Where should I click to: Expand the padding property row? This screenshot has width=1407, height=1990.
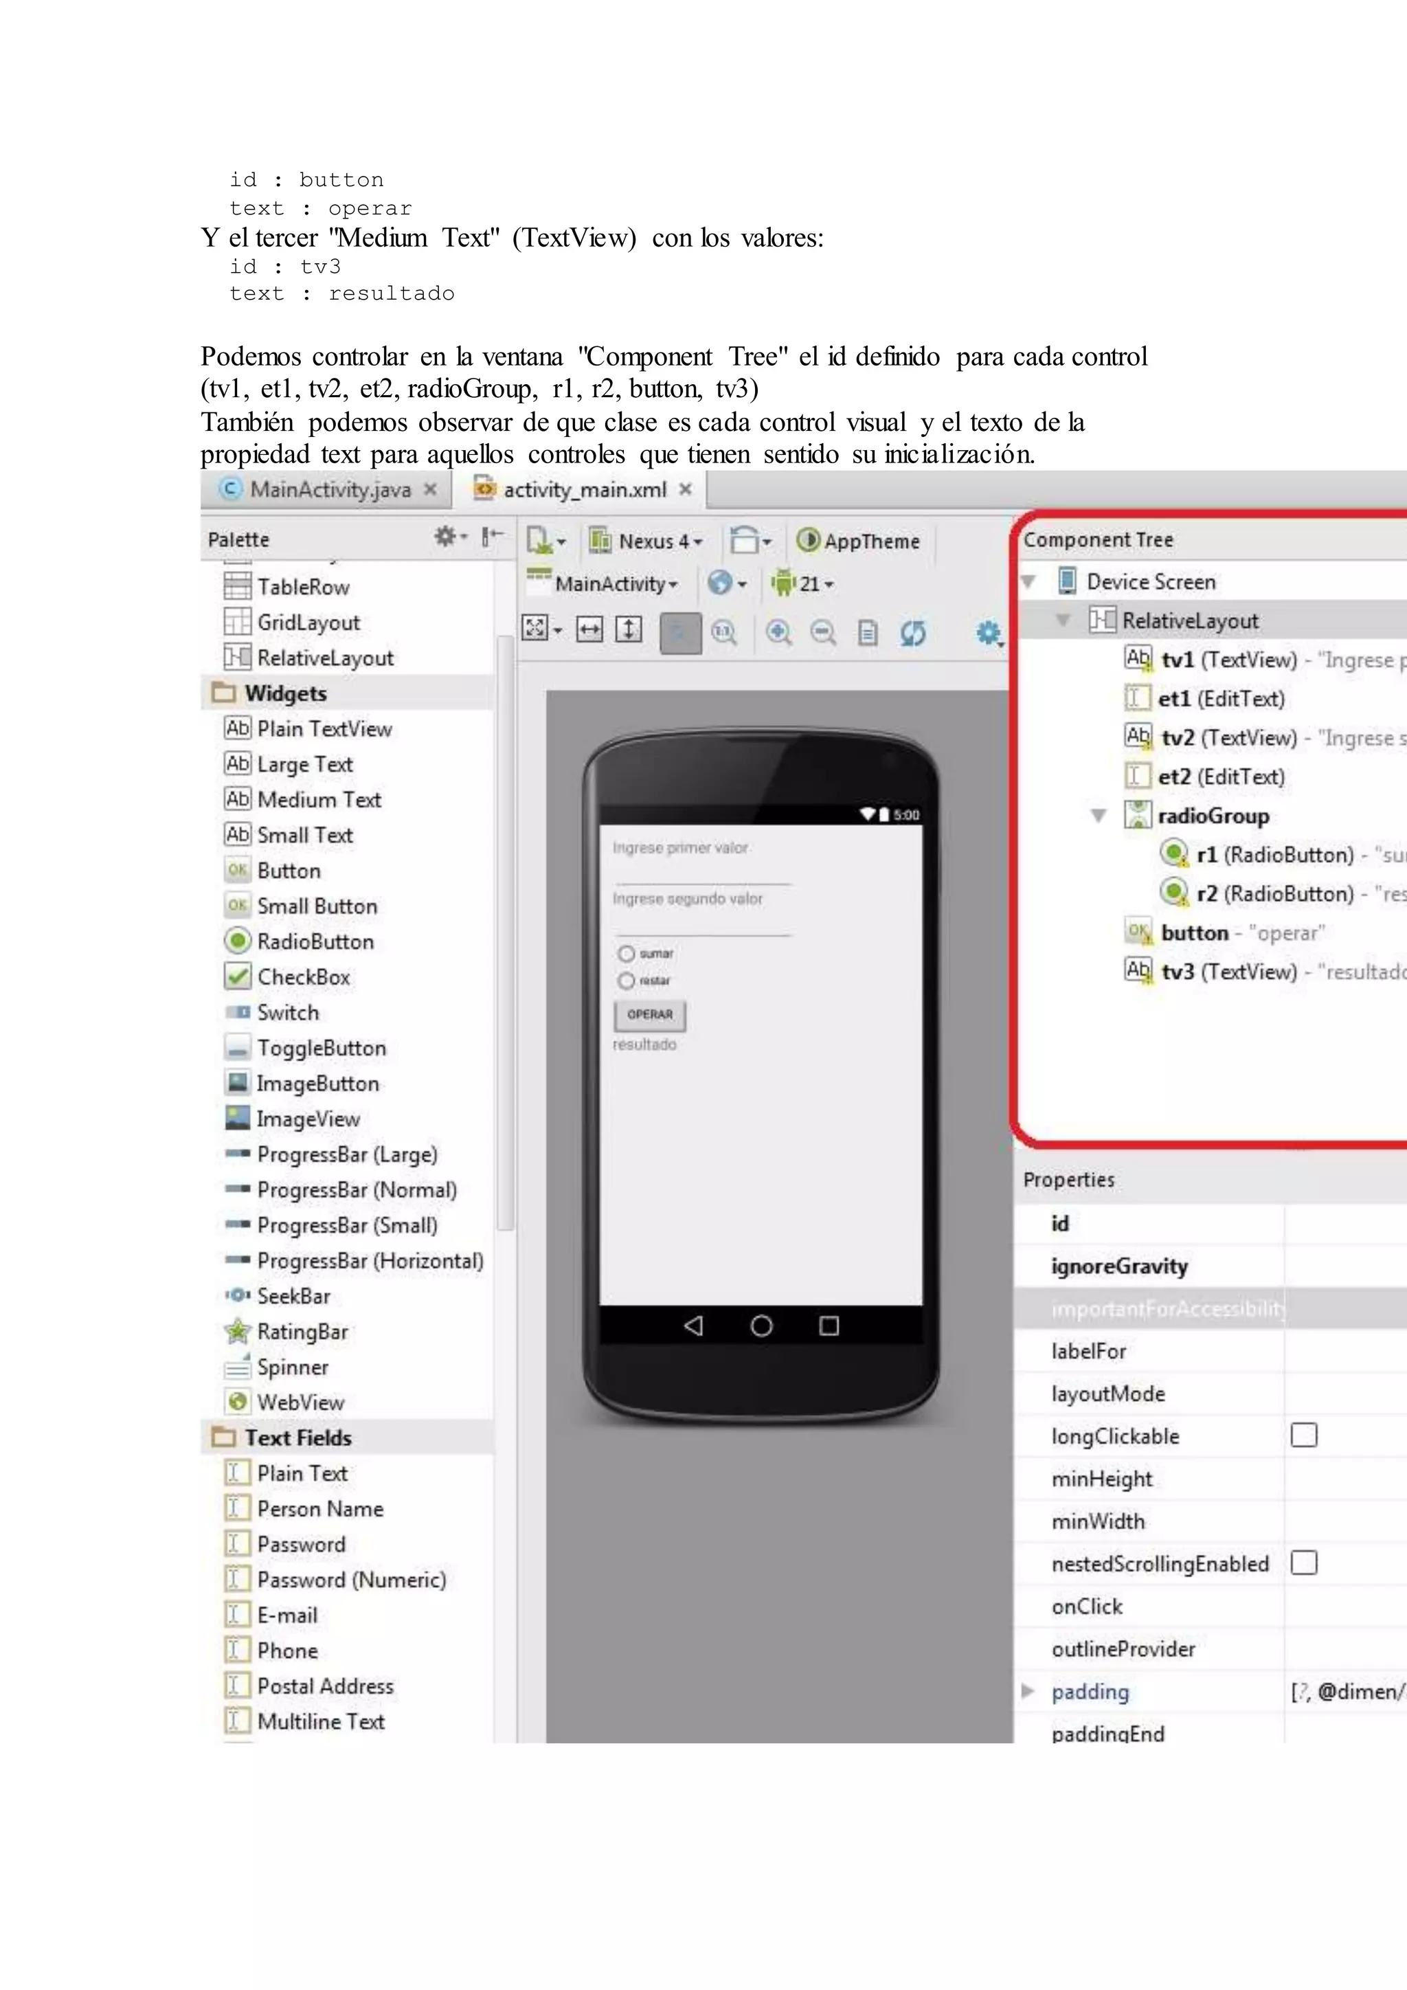point(1028,1691)
